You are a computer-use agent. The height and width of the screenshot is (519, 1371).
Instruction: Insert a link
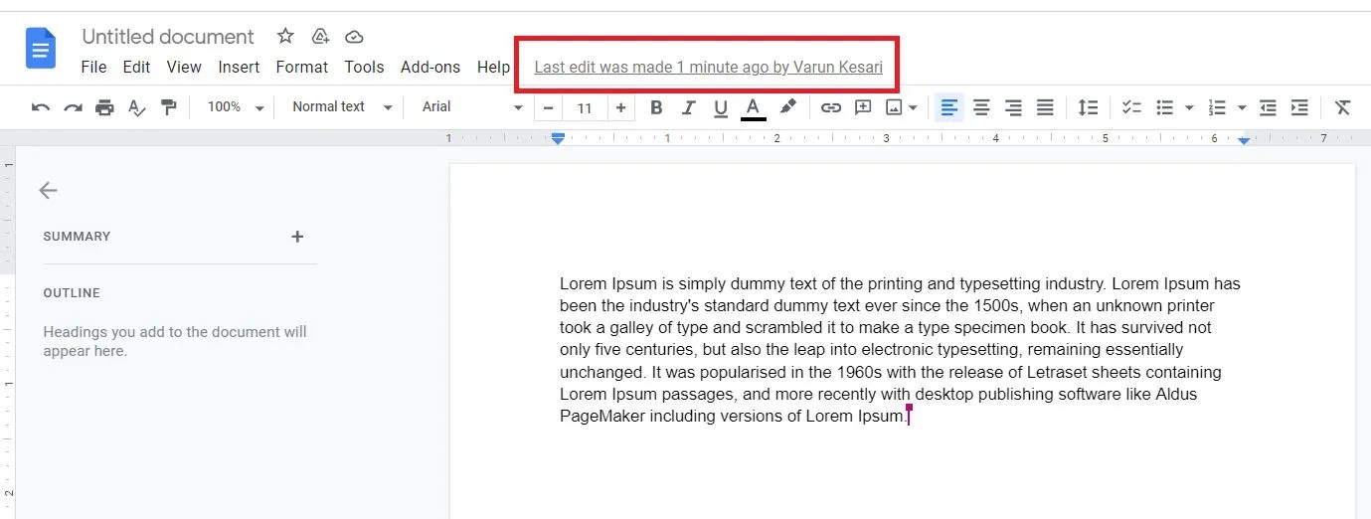tap(830, 107)
